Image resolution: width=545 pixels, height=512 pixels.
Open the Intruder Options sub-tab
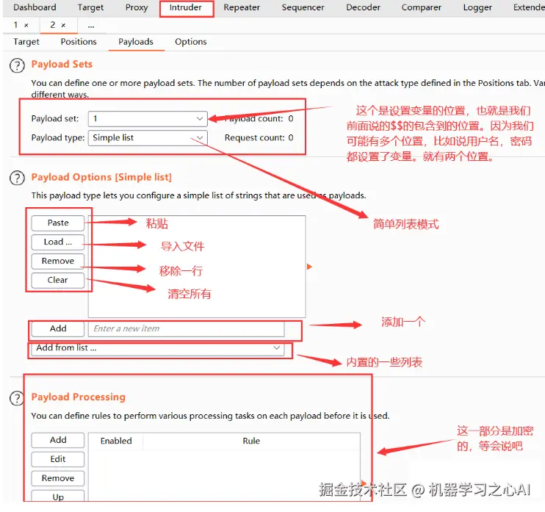[x=191, y=42]
